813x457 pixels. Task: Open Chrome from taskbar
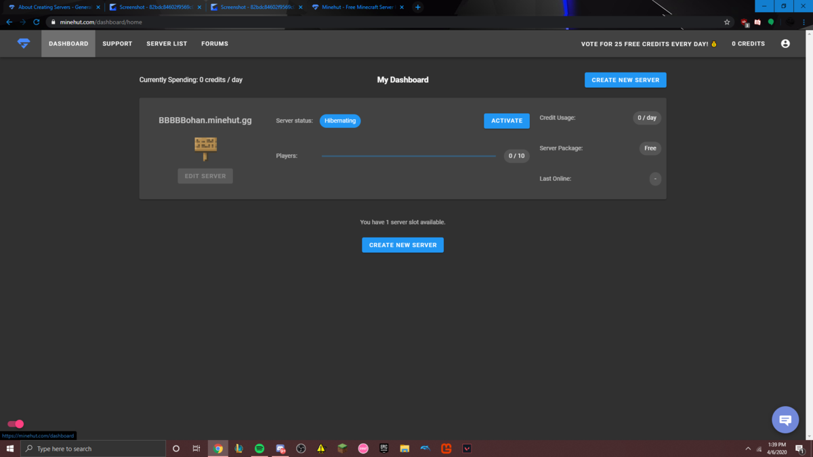coord(218,448)
